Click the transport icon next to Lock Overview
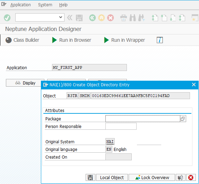The image size is (199, 184). [x=181, y=177]
